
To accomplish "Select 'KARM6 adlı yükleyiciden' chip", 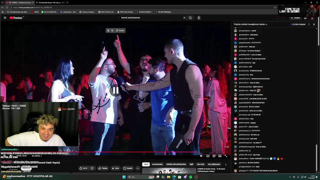I will 176,164.
